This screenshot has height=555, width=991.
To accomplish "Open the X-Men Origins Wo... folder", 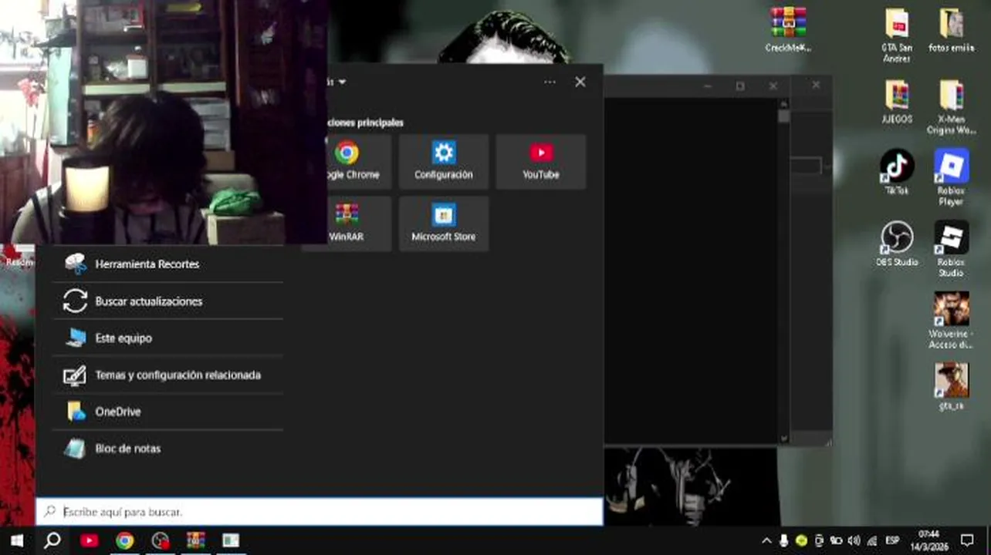I will [951, 107].
